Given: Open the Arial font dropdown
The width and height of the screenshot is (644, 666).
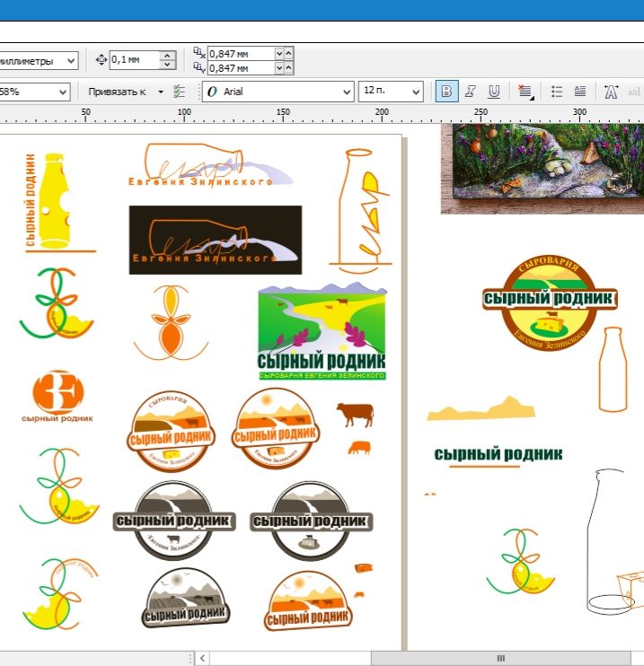Looking at the screenshot, I should 347,92.
